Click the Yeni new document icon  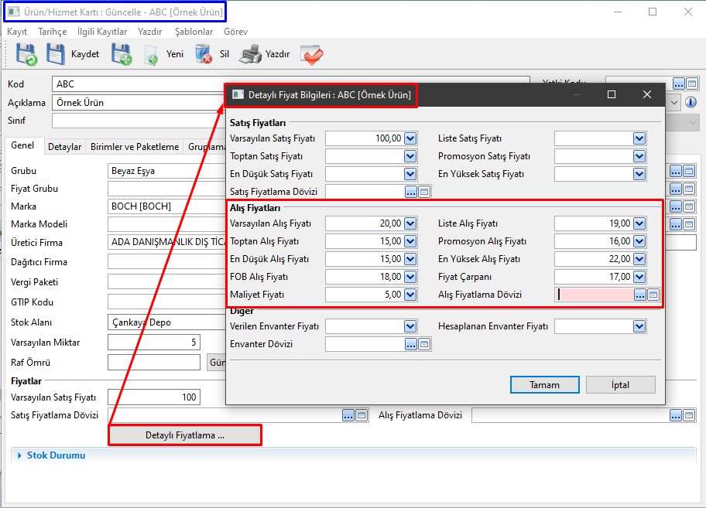tap(152, 55)
